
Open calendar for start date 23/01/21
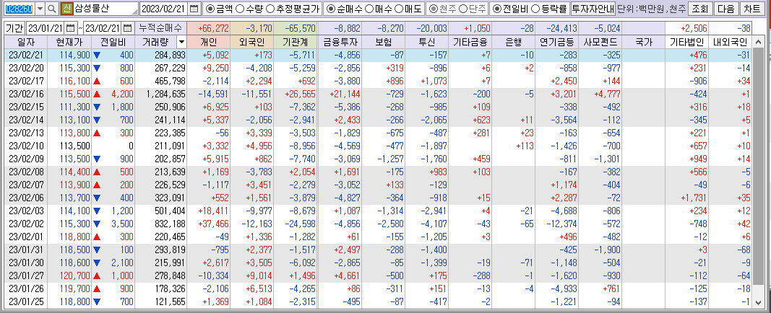point(70,28)
